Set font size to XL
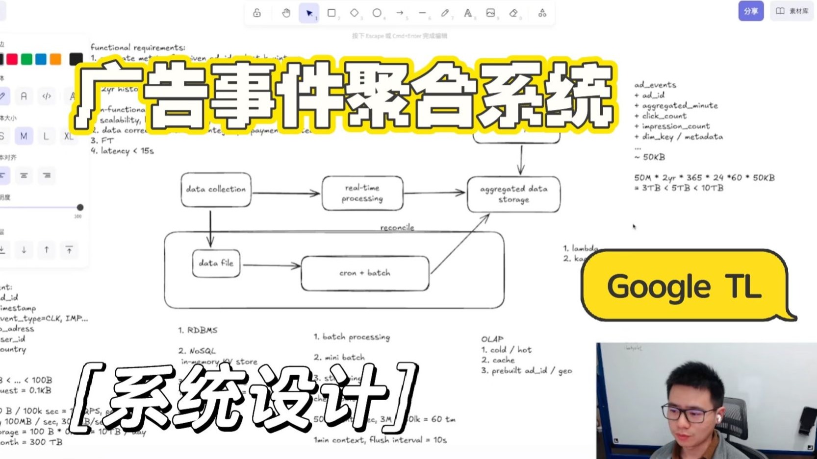 [x=69, y=136]
